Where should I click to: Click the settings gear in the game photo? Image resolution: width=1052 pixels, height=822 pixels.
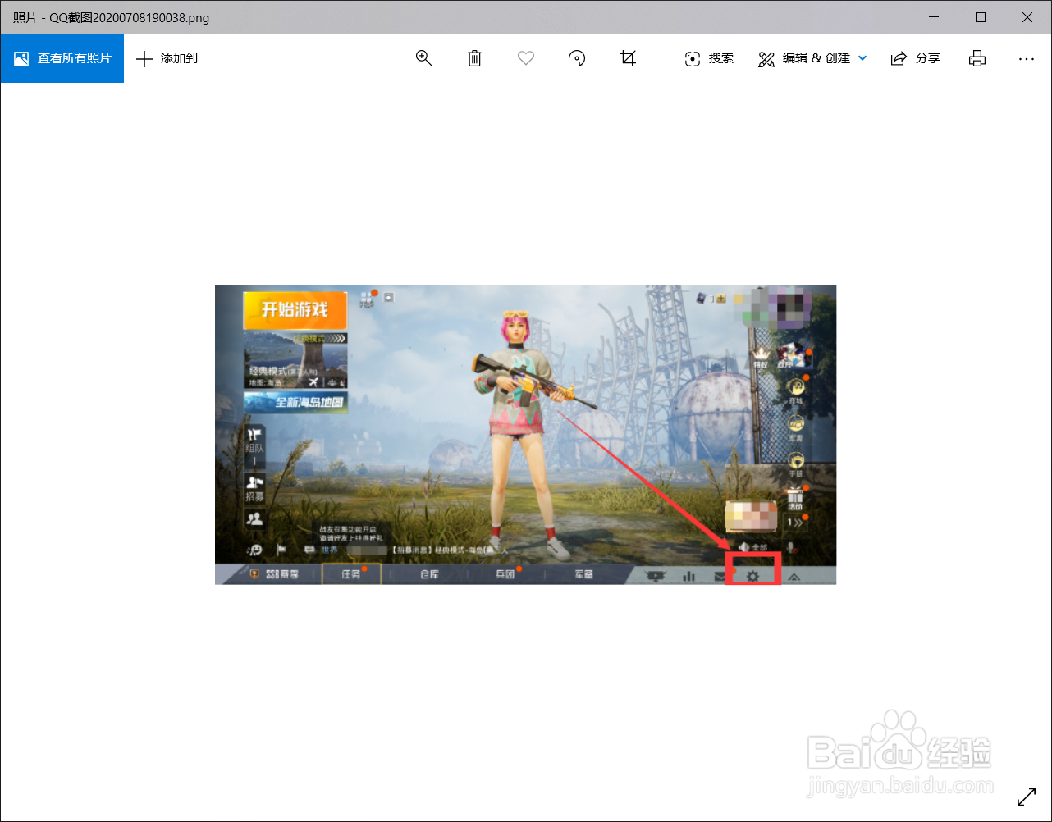tap(752, 576)
